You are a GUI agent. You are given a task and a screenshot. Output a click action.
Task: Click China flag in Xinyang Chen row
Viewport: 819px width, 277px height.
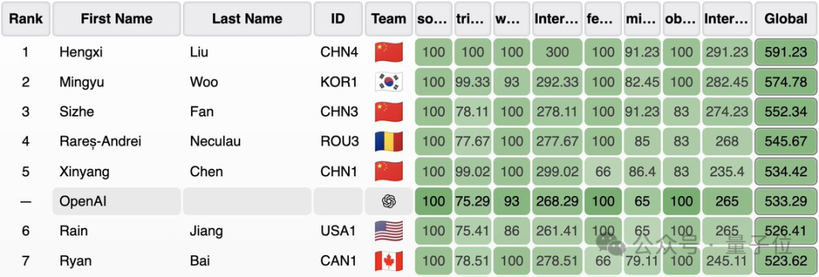point(389,172)
